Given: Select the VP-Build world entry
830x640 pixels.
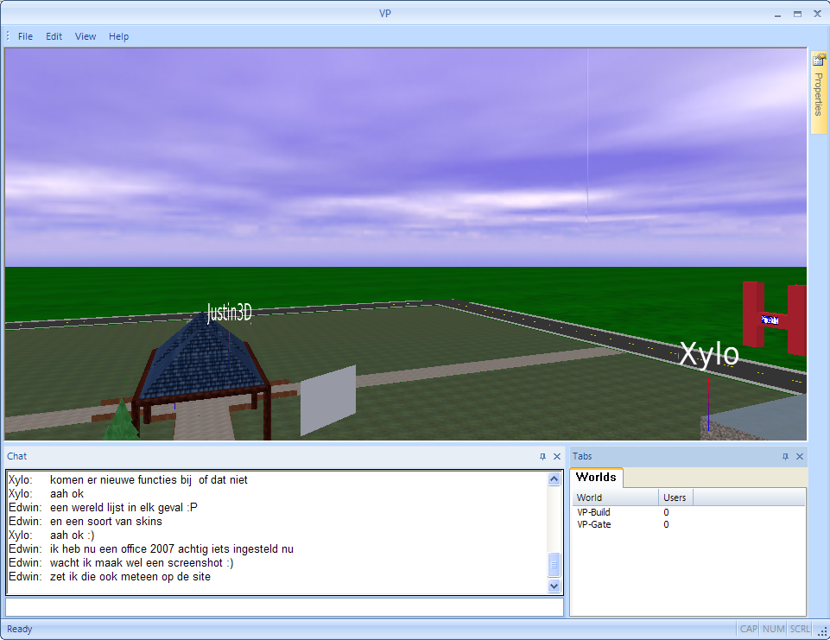Looking at the screenshot, I should [x=594, y=511].
